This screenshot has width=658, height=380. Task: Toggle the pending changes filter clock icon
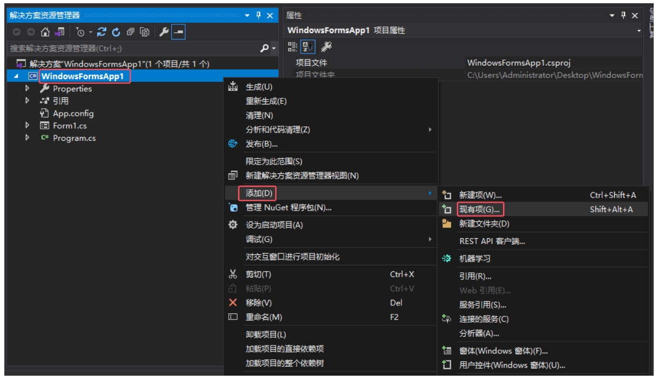click(80, 32)
